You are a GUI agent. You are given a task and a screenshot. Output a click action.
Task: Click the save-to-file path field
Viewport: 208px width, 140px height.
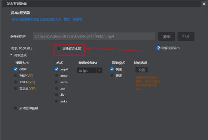point(94,36)
